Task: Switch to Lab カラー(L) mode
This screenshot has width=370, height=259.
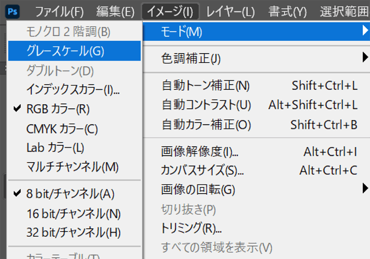Action: (55, 148)
